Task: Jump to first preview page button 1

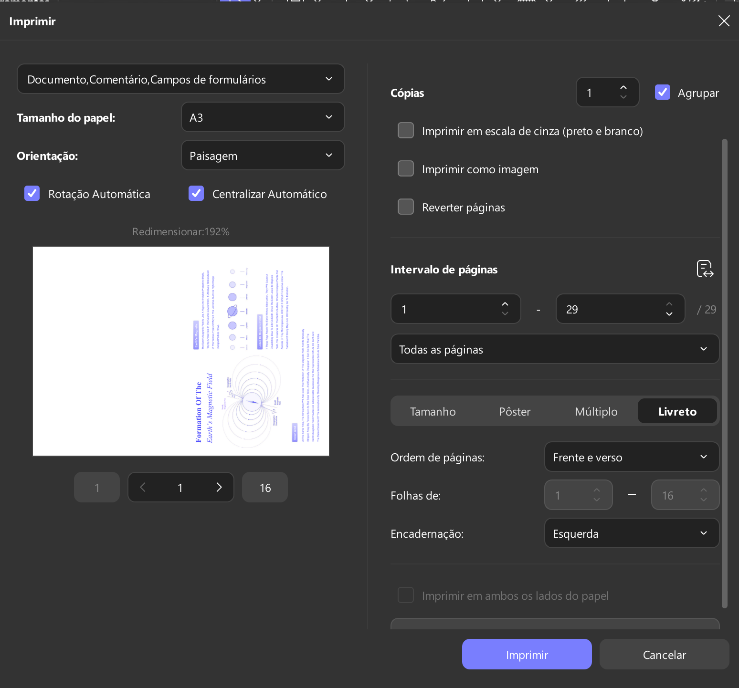Action: pyautogui.click(x=97, y=487)
